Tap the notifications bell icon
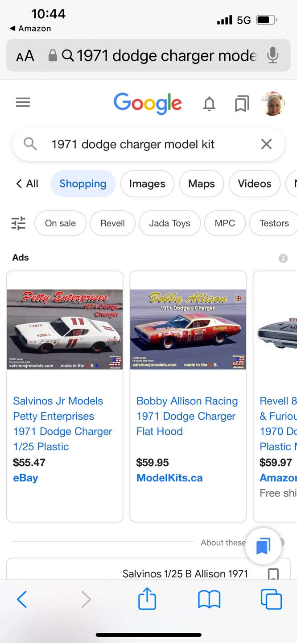 pyautogui.click(x=209, y=104)
